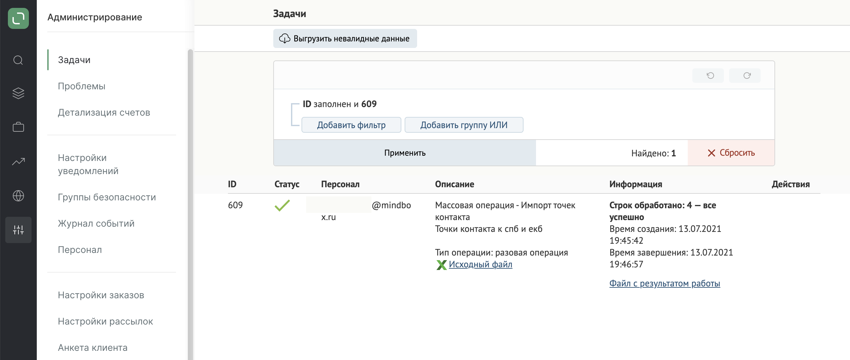
Task: Open Файл с результатом работы link
Action: click(664, 283)
